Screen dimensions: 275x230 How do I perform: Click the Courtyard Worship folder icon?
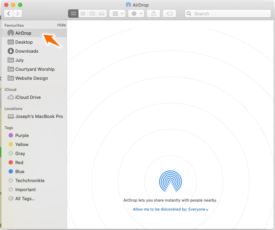point(11,69)
